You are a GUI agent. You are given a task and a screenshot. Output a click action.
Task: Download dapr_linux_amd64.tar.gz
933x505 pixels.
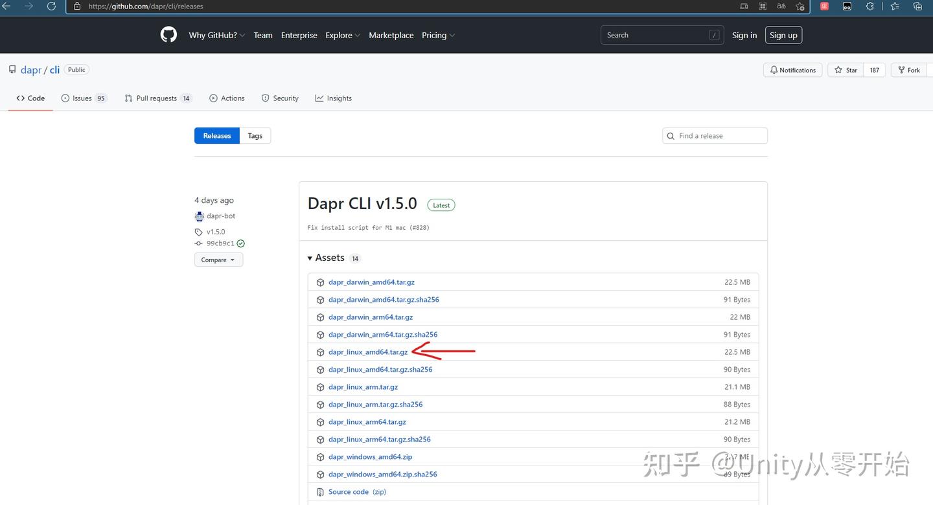368,352
